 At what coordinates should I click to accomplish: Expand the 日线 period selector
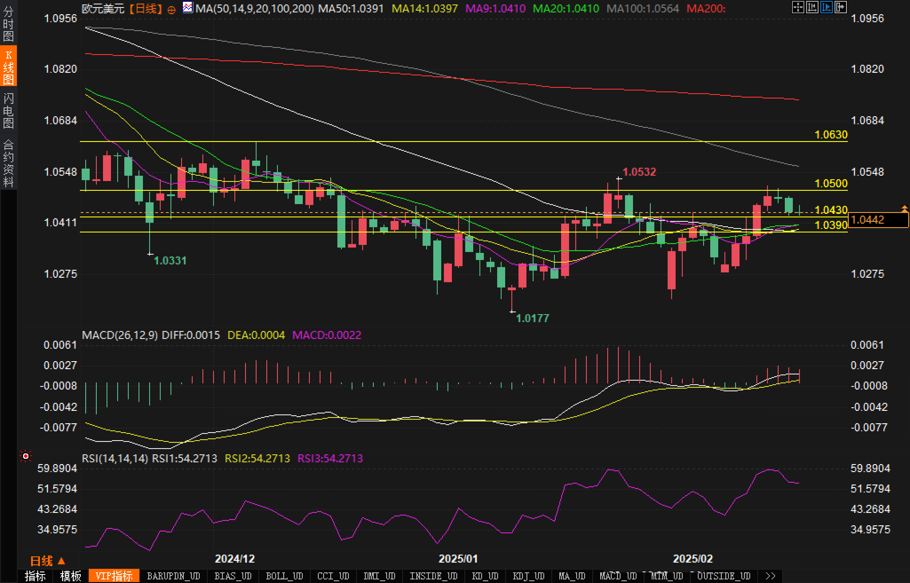48,561
